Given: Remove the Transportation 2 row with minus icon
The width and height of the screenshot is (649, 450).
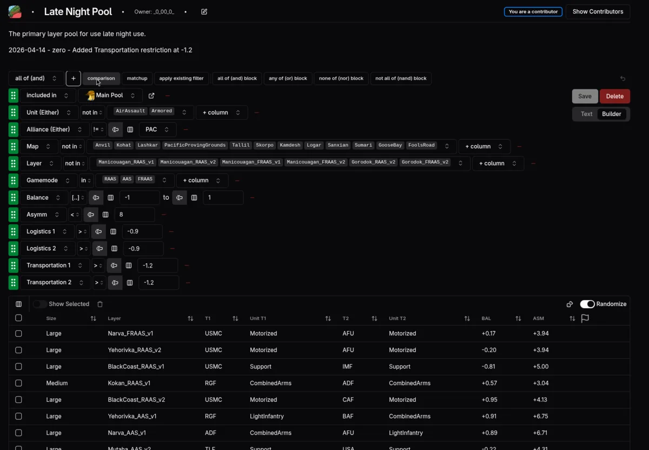Looking at the screenshot, I should [188, 283].
